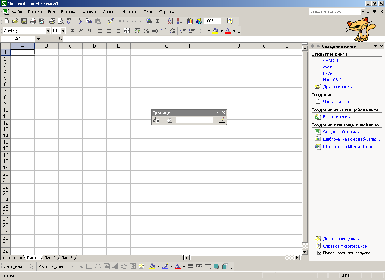Switch to Лист3 sheet tab
385x280 pixels.
[x=67, y=258]
